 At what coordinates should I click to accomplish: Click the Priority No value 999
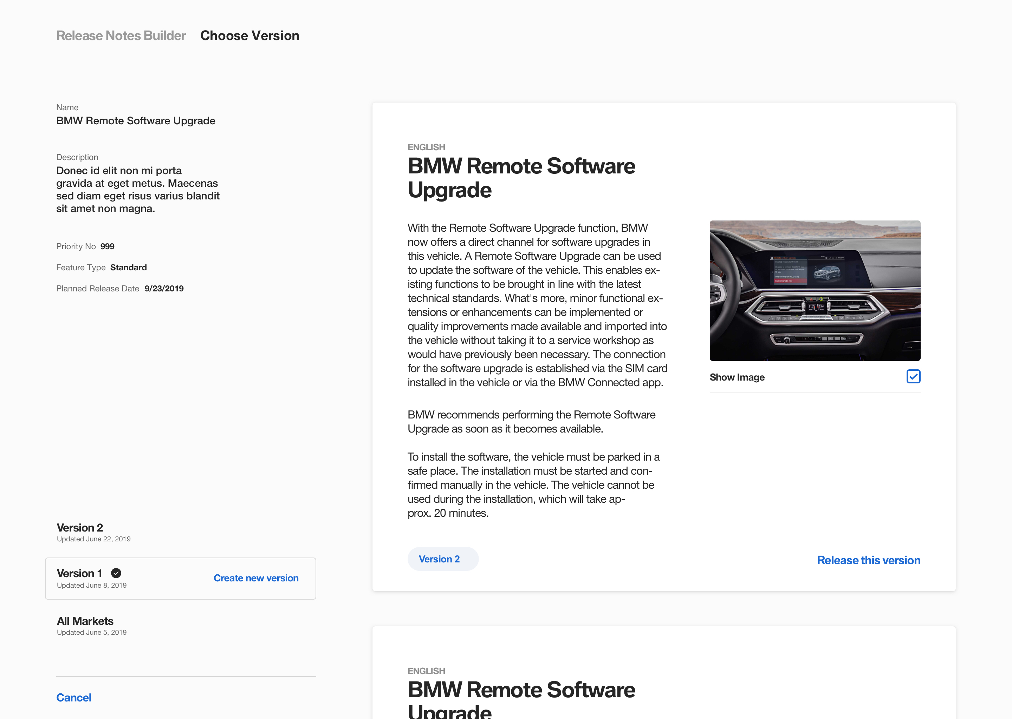pyautogui.click(x=107, y=246)
